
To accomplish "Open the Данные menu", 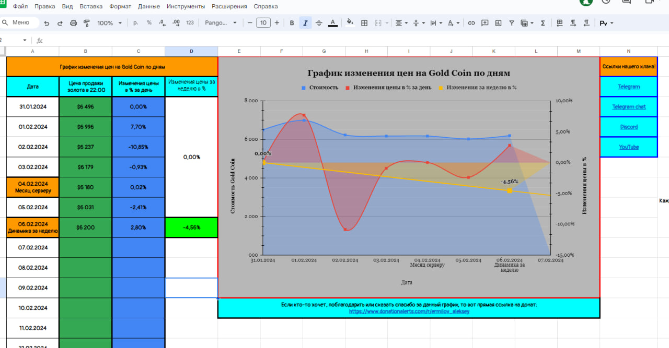I will pos(149,7).
